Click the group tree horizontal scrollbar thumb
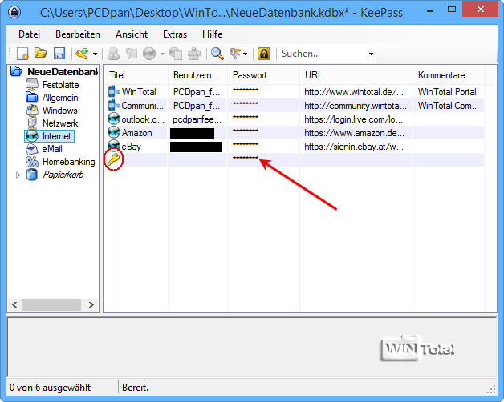Viewport: 504px width, 402px height. pyautogui.click(x=51, y=304)
